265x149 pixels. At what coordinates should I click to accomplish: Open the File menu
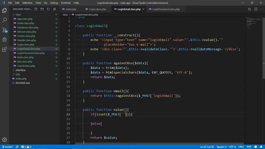(x=10, y=3)
